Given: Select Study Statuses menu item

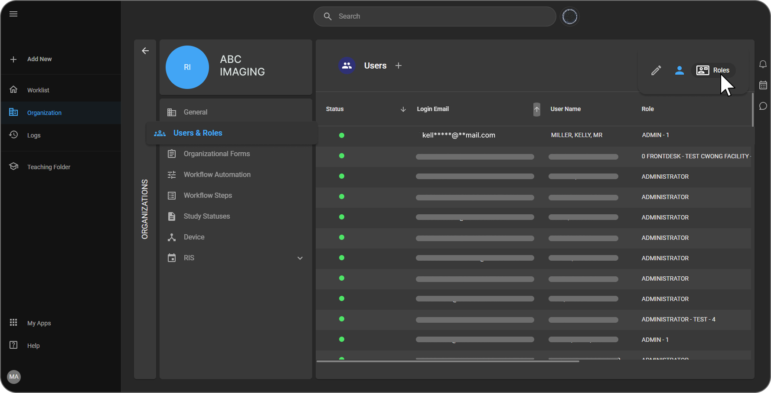Looking at the screenshot, I should click(206, 216).
